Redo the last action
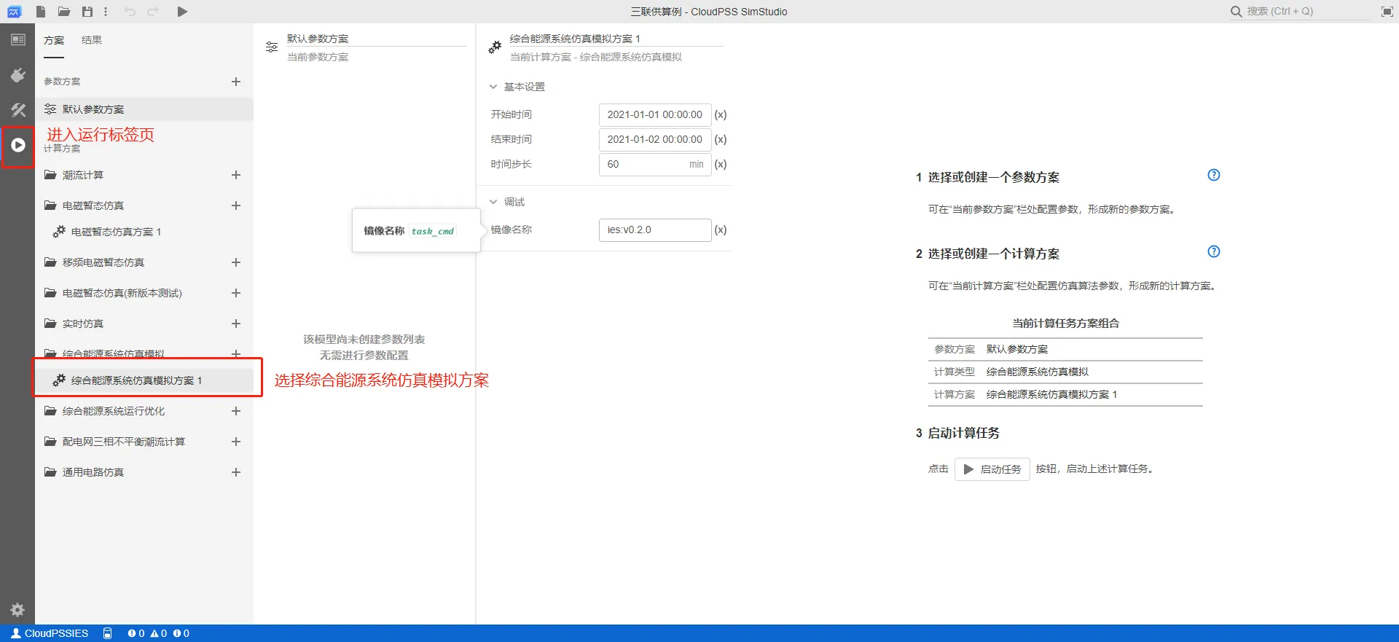This screenshot has height=642, width=1399. click(153, 12)
